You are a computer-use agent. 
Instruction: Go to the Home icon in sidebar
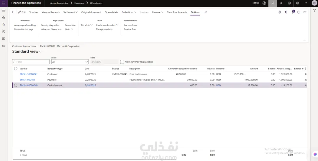(x=4, y=18)
